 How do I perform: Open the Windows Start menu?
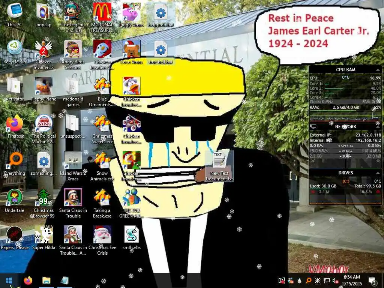click(9, 280)
